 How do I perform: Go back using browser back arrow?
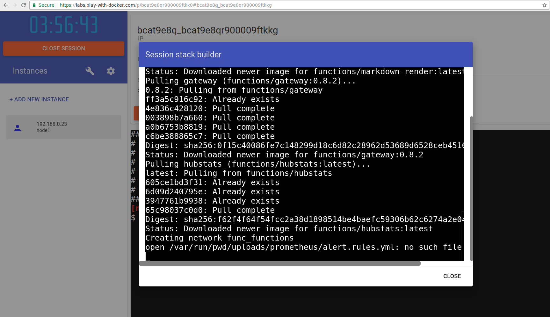tap(5, 5)
